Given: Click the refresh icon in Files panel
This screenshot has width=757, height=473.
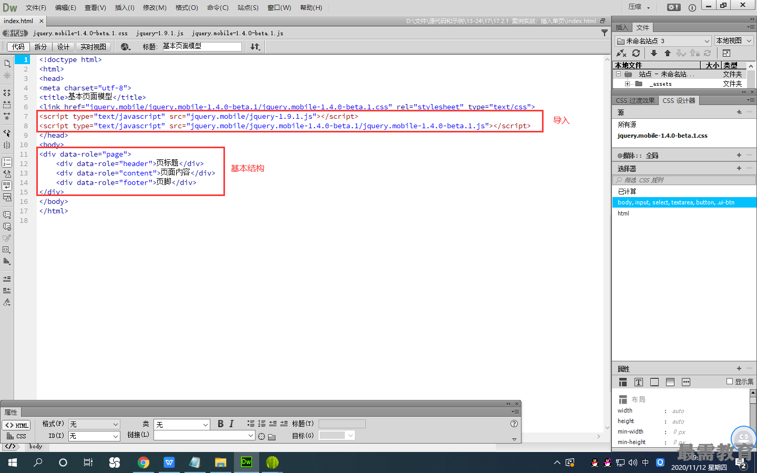Looking at the screenshot, I should 636,53.
